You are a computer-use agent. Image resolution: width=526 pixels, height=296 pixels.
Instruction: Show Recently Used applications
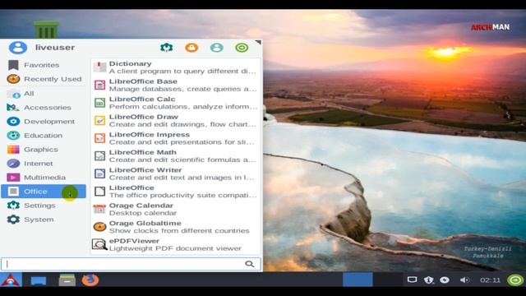coord(44,79)
